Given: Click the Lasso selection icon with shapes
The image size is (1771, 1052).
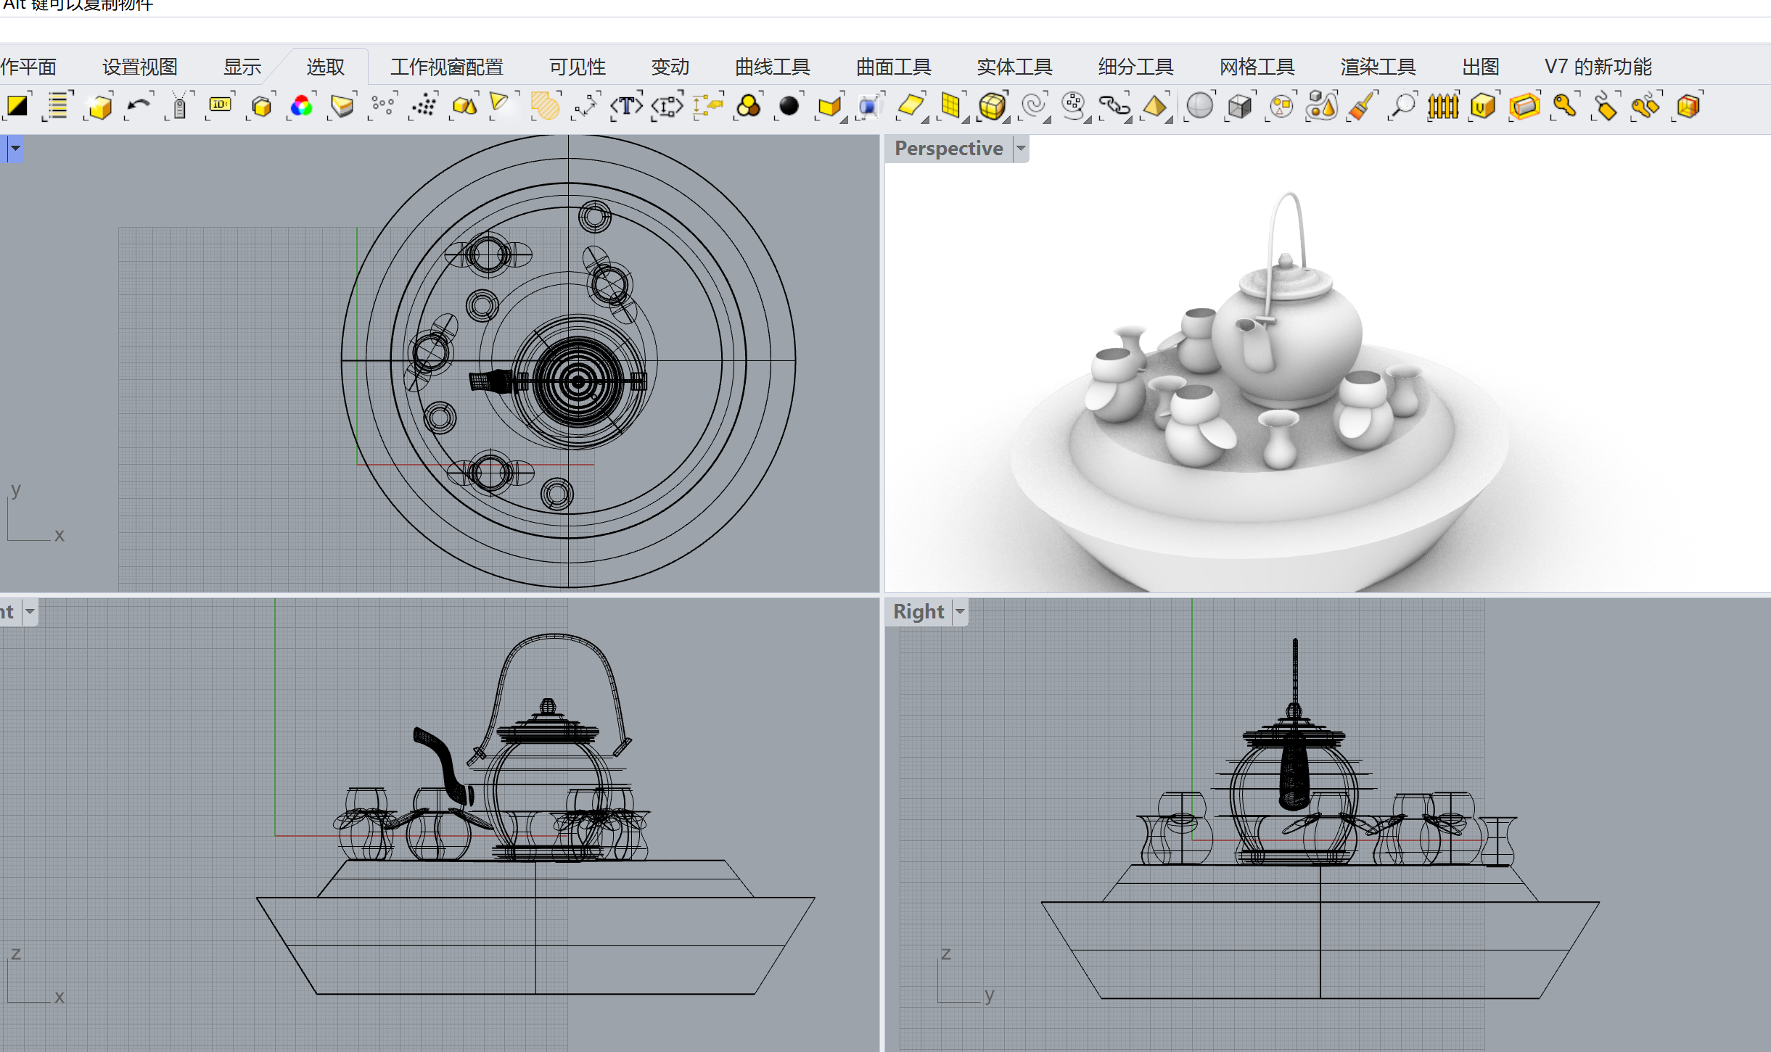Looking at the screenshot, I should (x=1322, y=107).
